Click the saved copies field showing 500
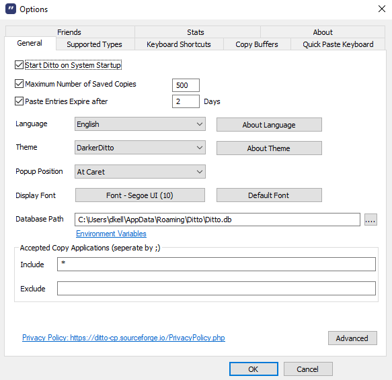 (186, 85)
